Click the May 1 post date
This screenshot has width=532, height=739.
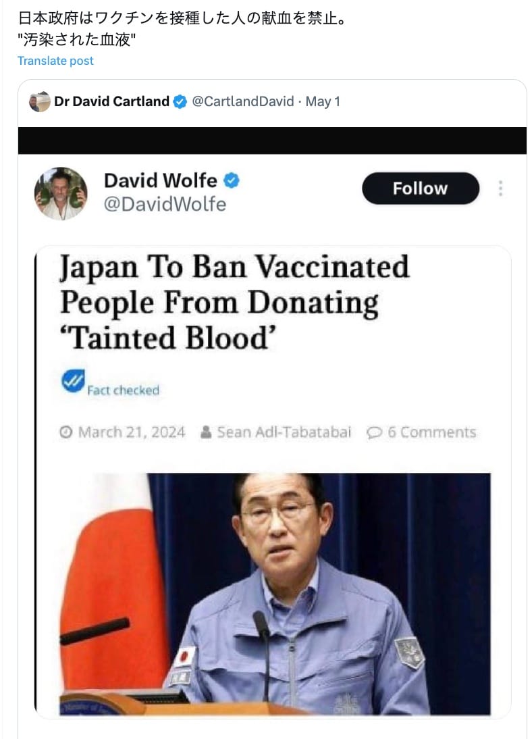(323, 101)
